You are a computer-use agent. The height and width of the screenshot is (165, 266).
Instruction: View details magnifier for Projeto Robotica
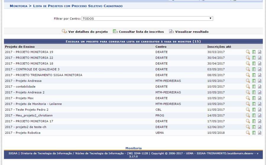point(248,133)
